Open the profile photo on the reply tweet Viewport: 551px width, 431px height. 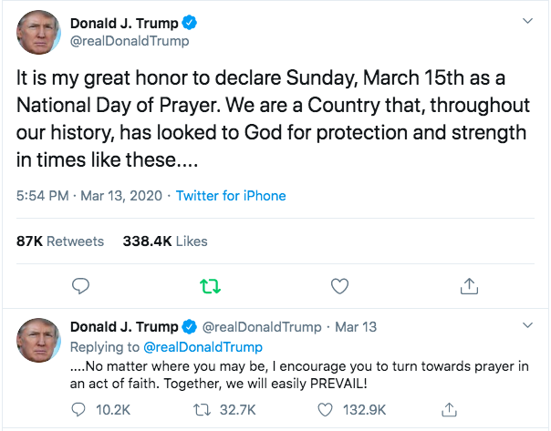tap(39, 339)
